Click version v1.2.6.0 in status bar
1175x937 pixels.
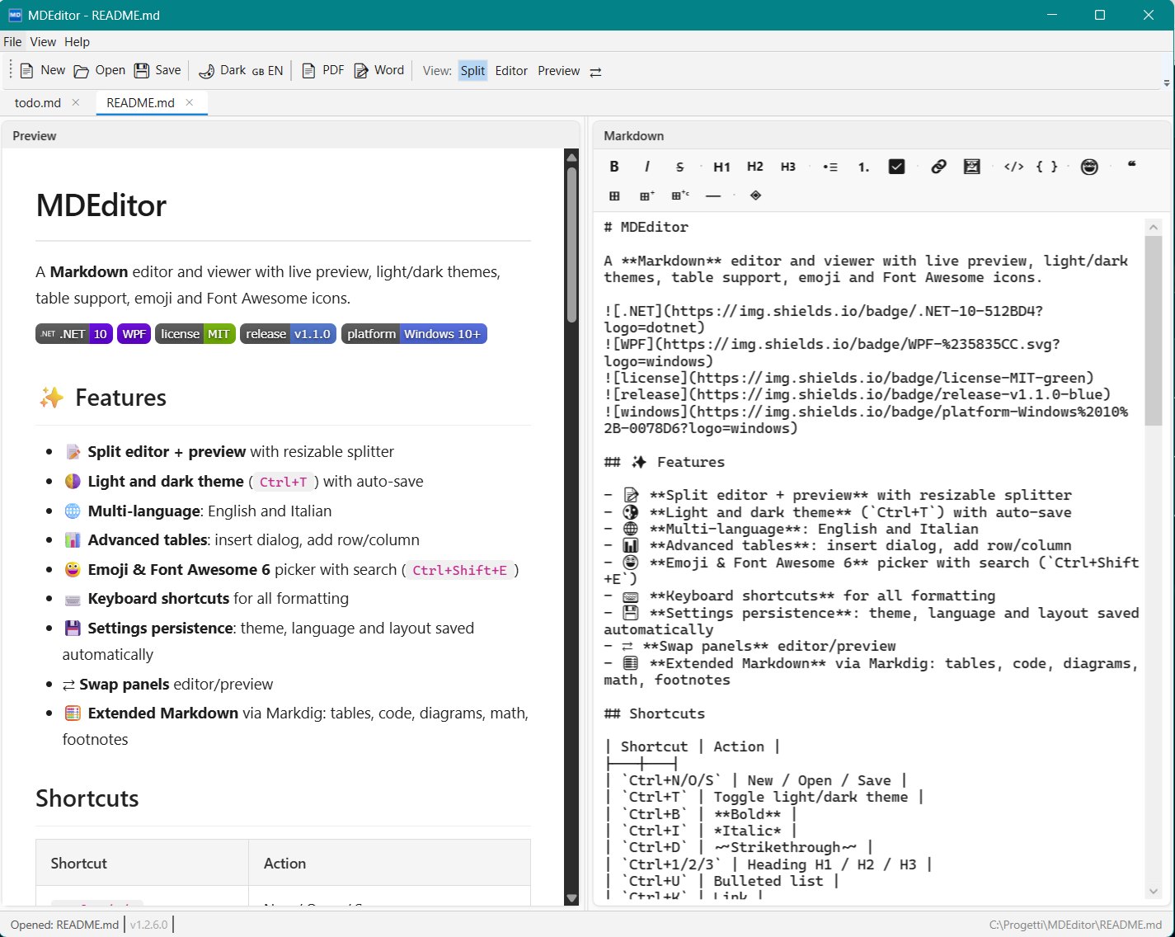(x=148, y=925)
